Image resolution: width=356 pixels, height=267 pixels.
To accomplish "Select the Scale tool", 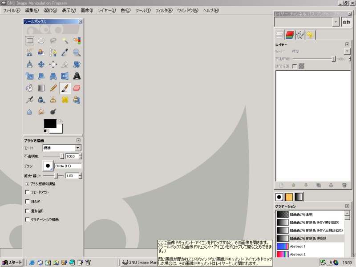I will pyautogui.click(x=29, y=76).
